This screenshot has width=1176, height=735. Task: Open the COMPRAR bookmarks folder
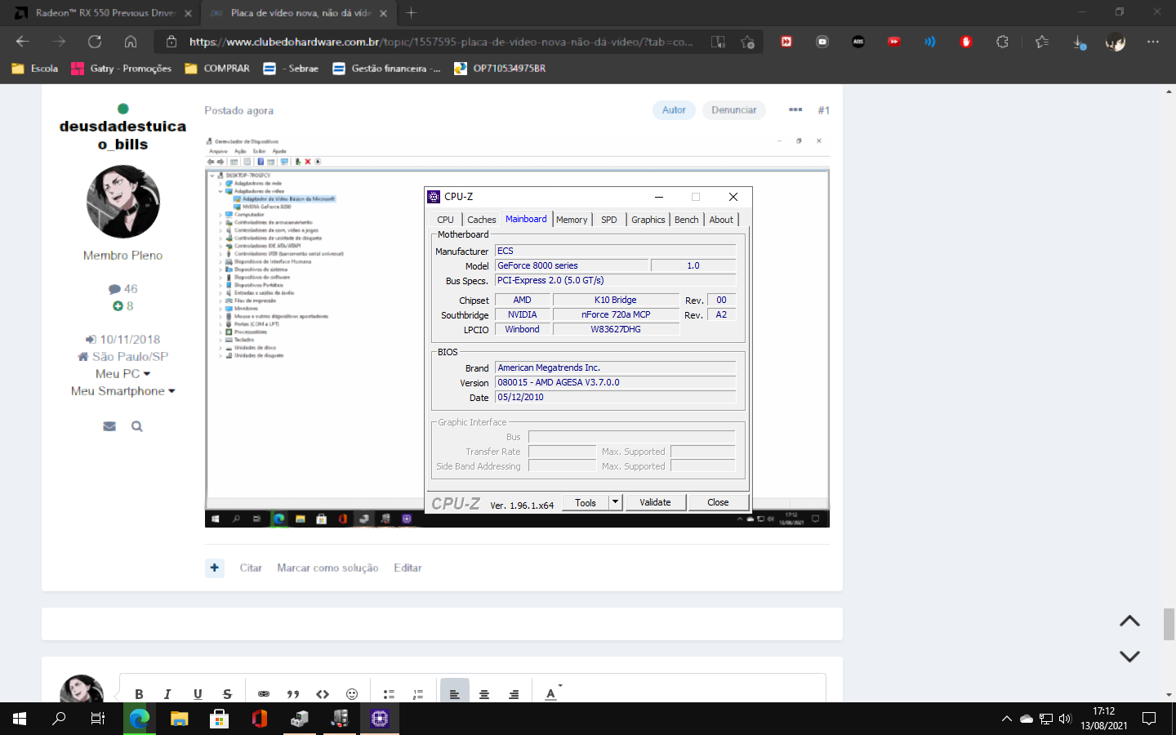pos(217,69)
